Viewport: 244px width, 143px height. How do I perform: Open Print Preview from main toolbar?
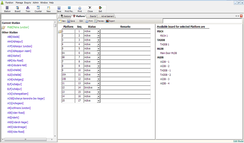[69, 9]
